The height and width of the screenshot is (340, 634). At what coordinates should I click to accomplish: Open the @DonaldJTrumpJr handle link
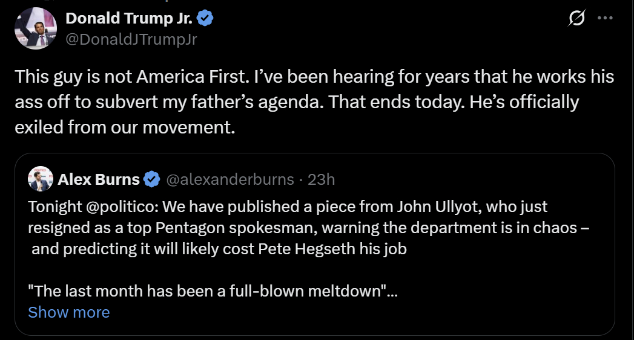[131, 39]
